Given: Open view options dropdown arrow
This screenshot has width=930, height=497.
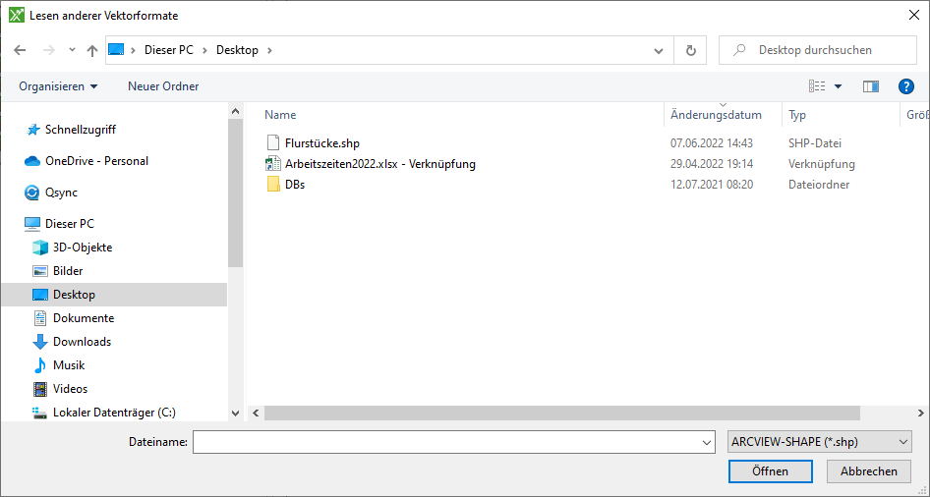Looking at the screenshot, I should pyautogui.click(x=838, y=86).
